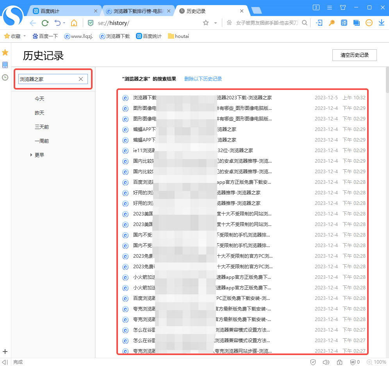Open the undo-close dropdown arrow
Viewport: 389px width, 366px height.
64,23
